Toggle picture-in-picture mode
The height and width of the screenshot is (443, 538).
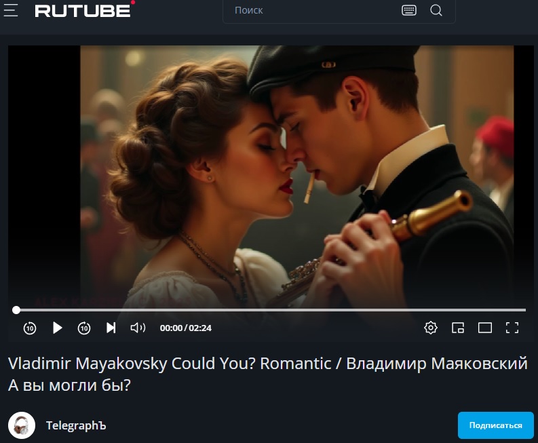point(458,328)
